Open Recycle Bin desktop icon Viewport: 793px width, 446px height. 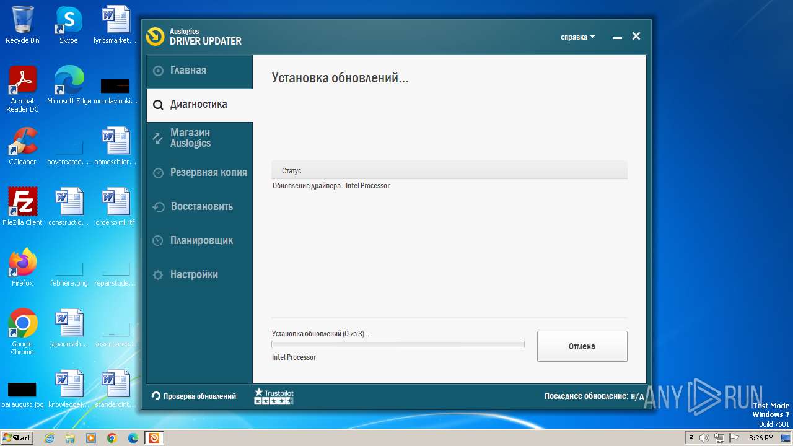(22, 25)
